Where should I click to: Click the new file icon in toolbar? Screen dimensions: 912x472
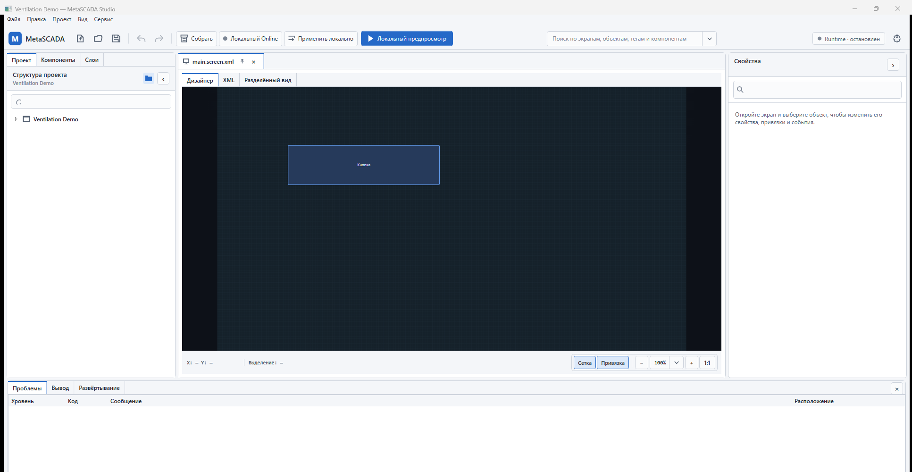[80, 39]
